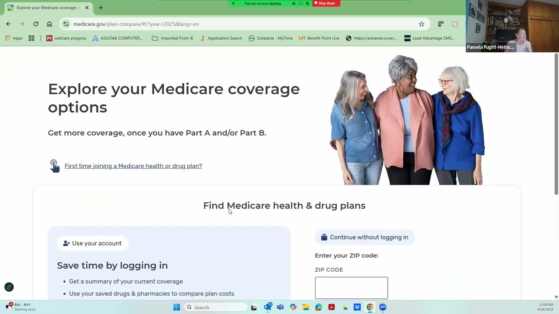The height and width of the screenshot is (314, 559).
Task: Open Task View on the taskbar
Action: coord(254,307)
